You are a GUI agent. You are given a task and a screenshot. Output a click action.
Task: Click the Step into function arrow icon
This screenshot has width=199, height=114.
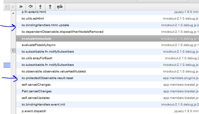click(x=40, y=7)
